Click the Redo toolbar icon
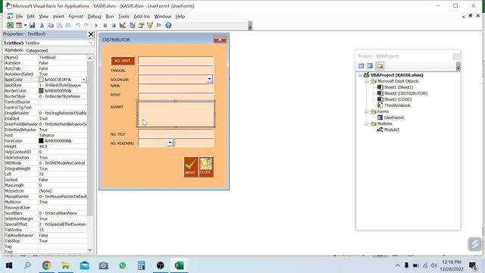The height and width of the screenshot is (273, 485). (86, 25)
